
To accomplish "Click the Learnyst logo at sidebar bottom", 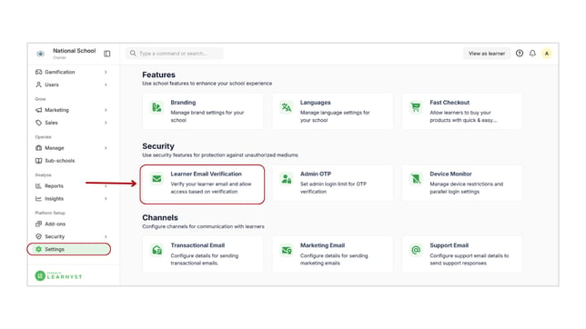I will [x=58, y=276].
